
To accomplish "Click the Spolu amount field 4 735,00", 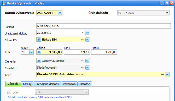I will [x=104, y=52].
